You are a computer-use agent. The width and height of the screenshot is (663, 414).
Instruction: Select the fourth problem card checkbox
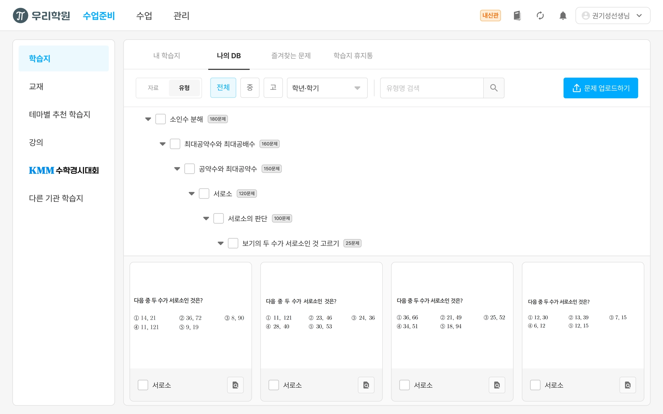[535, 385]
